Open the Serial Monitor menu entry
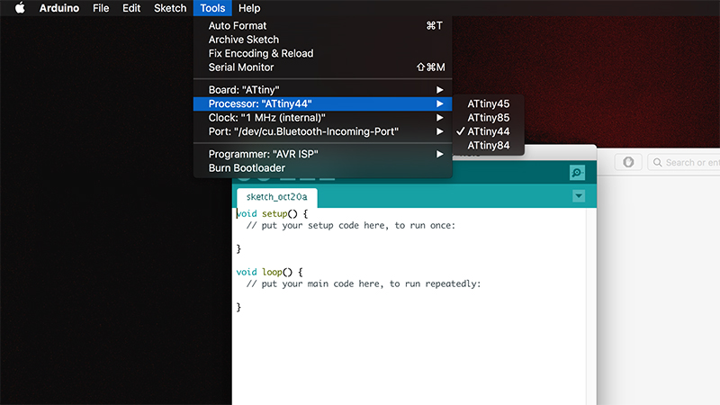This screenshot has height=405, width=720. point(323,67)
